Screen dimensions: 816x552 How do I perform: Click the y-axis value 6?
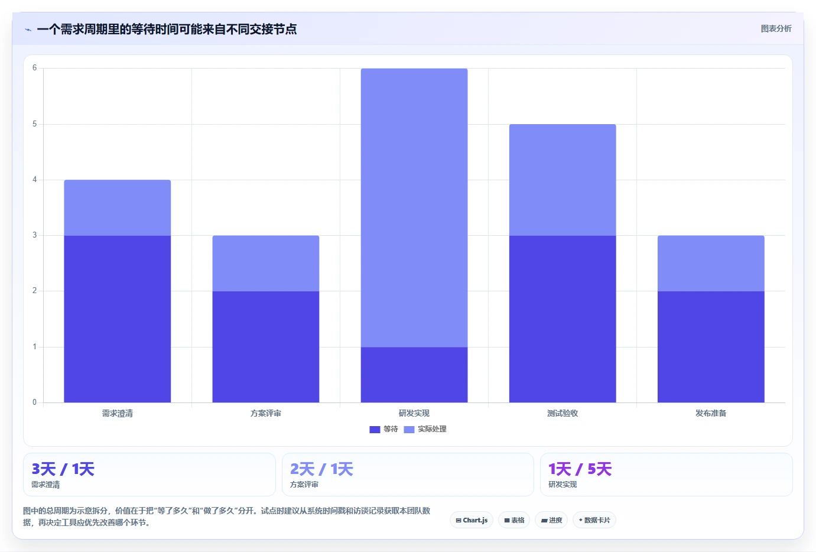tap(34, 68)
